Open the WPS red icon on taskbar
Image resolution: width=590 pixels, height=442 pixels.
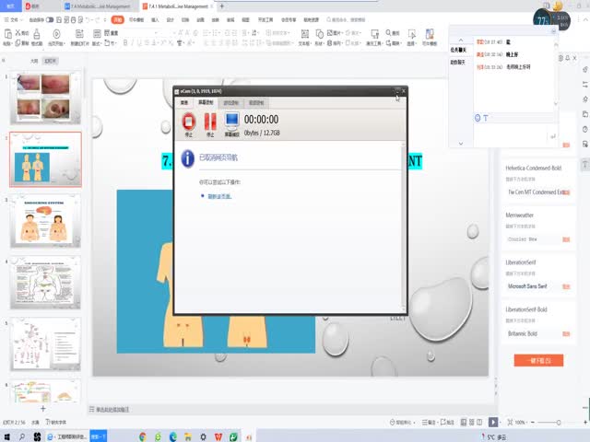point(218,436)
